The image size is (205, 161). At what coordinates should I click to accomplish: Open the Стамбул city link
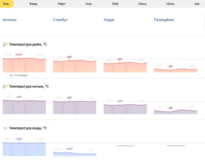(x=60, y=20)
